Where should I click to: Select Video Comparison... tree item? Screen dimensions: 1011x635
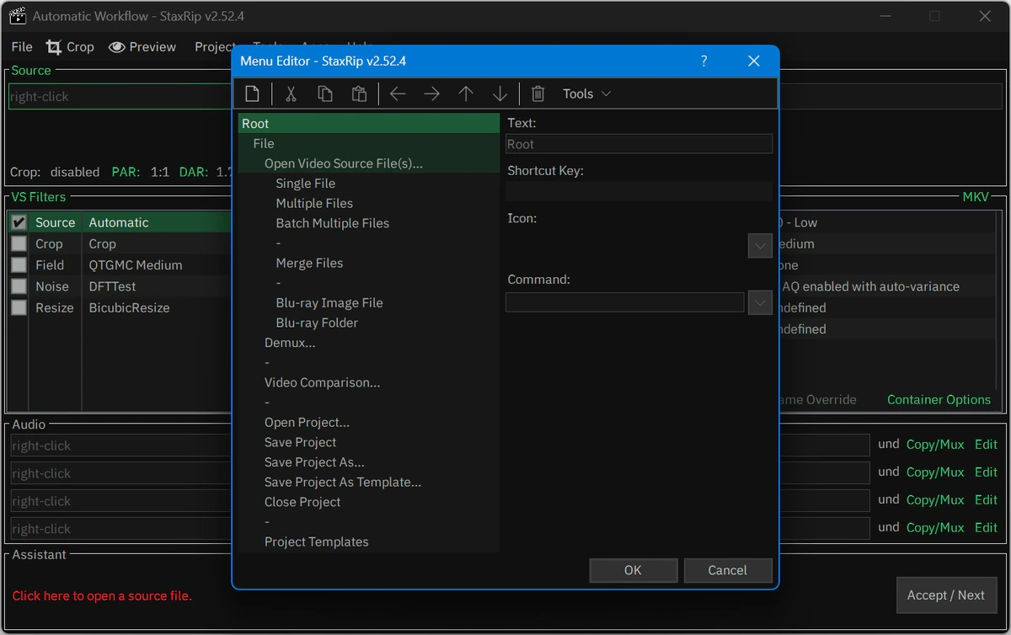point(322,382)
